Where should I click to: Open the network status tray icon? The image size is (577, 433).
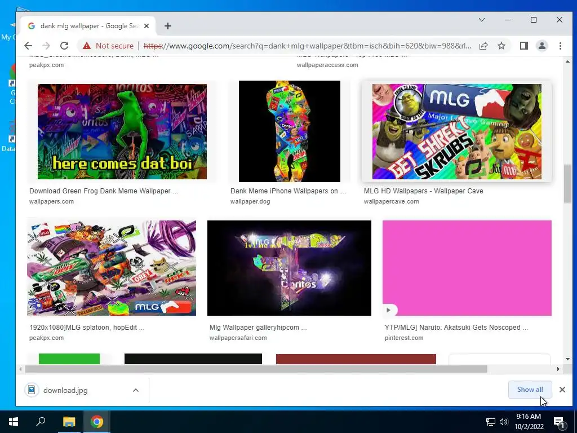tap(491, 422)
